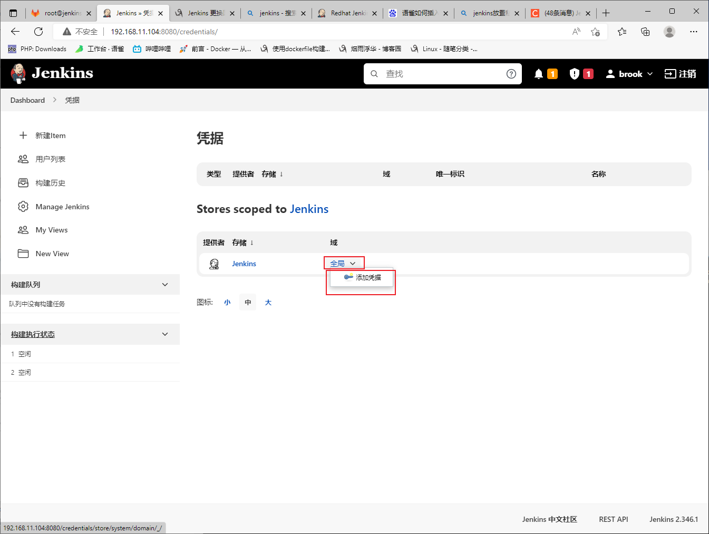Click the inbox icon beside 构建历史
Screen dimensions: 709x534
23,183
